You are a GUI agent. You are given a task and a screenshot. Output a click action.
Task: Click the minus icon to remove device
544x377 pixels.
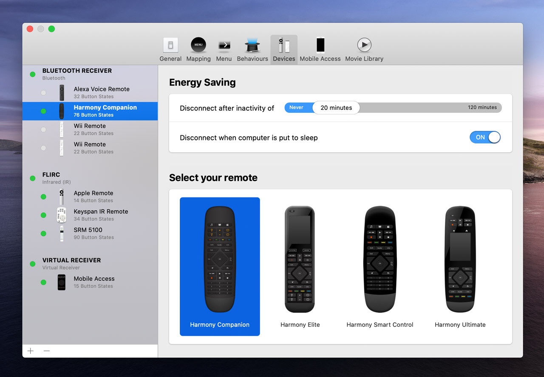47,351
